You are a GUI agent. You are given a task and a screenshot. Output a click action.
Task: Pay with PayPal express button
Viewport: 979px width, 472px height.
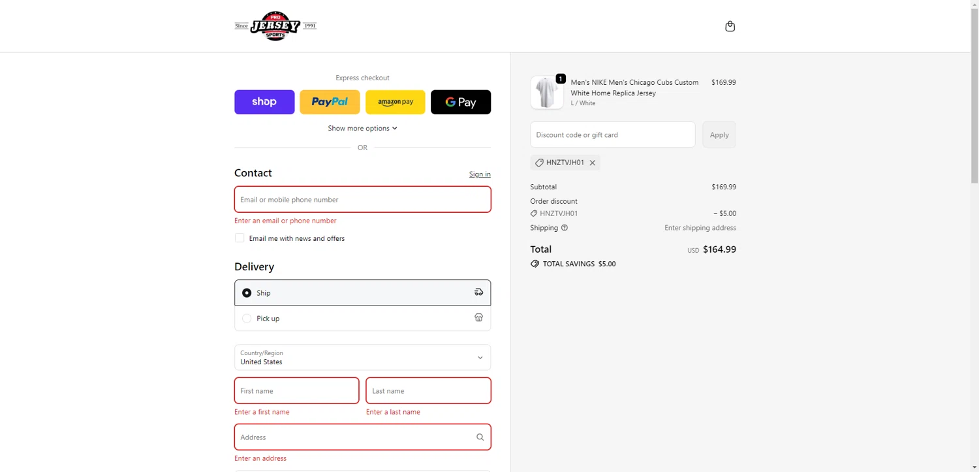(x=330, y=102)
